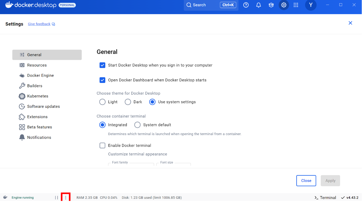362x202 pixels.
Task: Open Kubernetes settings section
Action: 47,96
